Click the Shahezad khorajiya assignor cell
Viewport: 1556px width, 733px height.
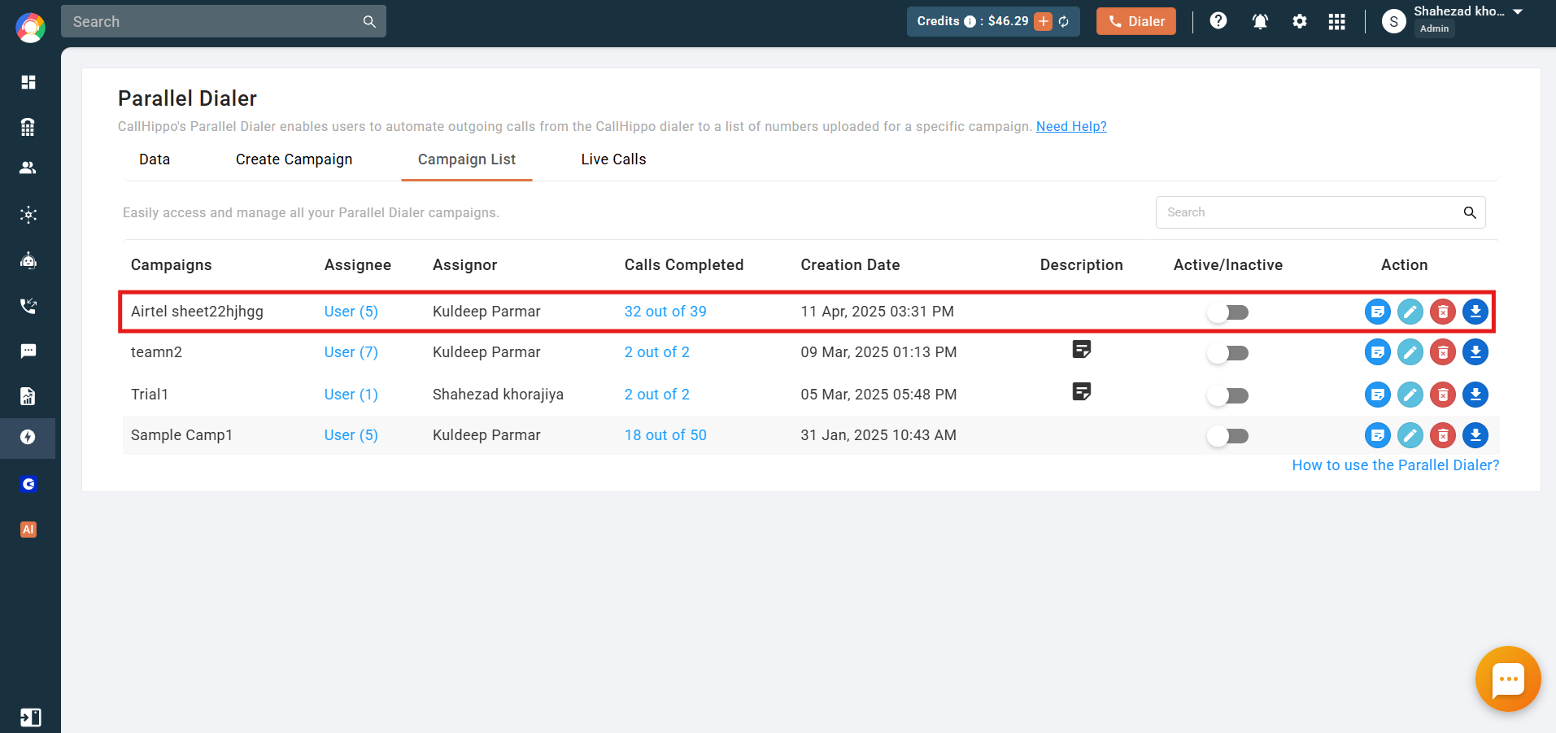point(498,395)
